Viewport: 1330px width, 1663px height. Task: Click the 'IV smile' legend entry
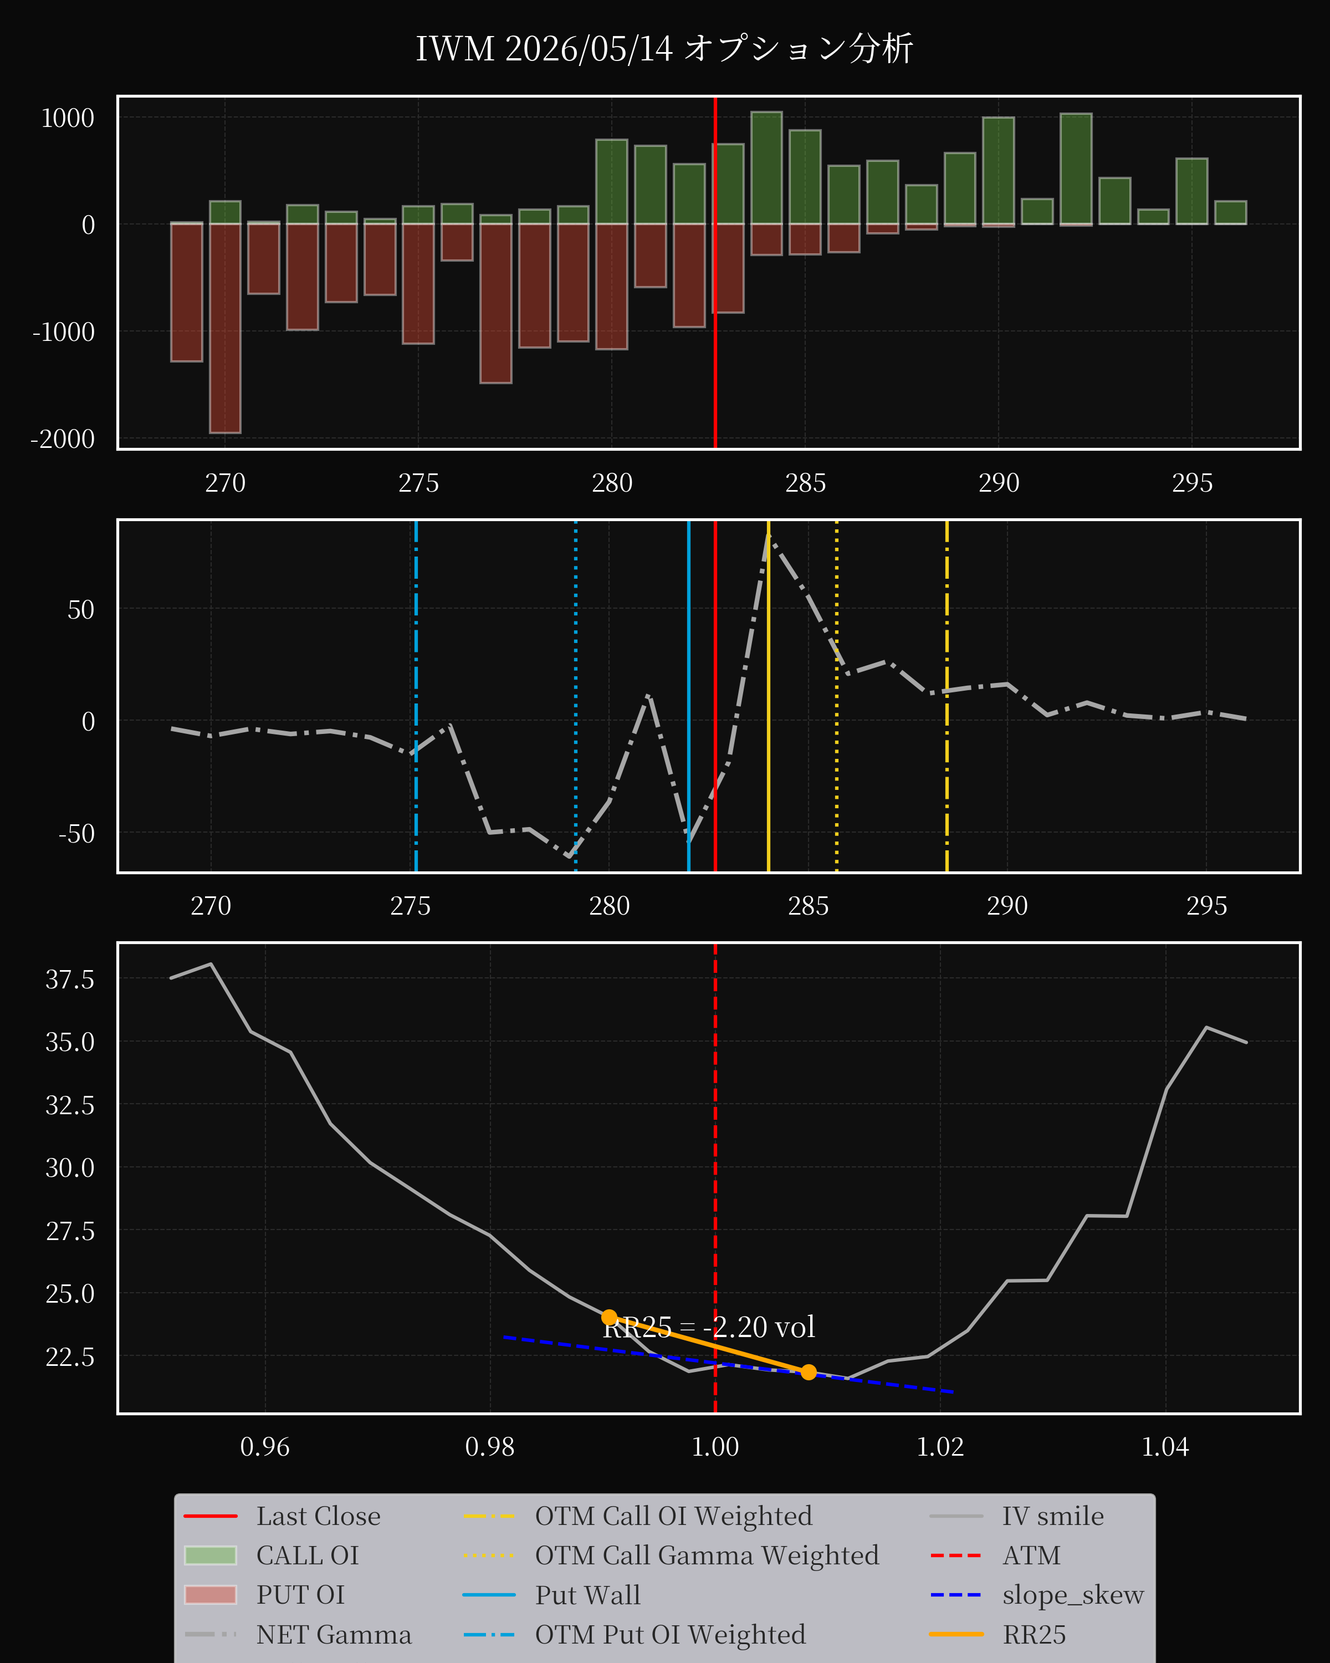pyautogui.click(x=1017, y=1516)
